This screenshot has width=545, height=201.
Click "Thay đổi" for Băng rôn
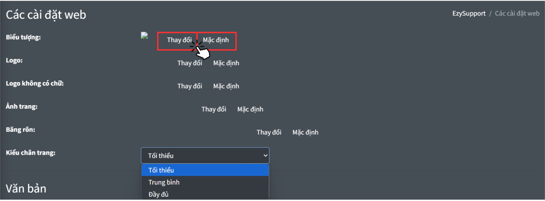pyautogui.click(x=269, y=133)
